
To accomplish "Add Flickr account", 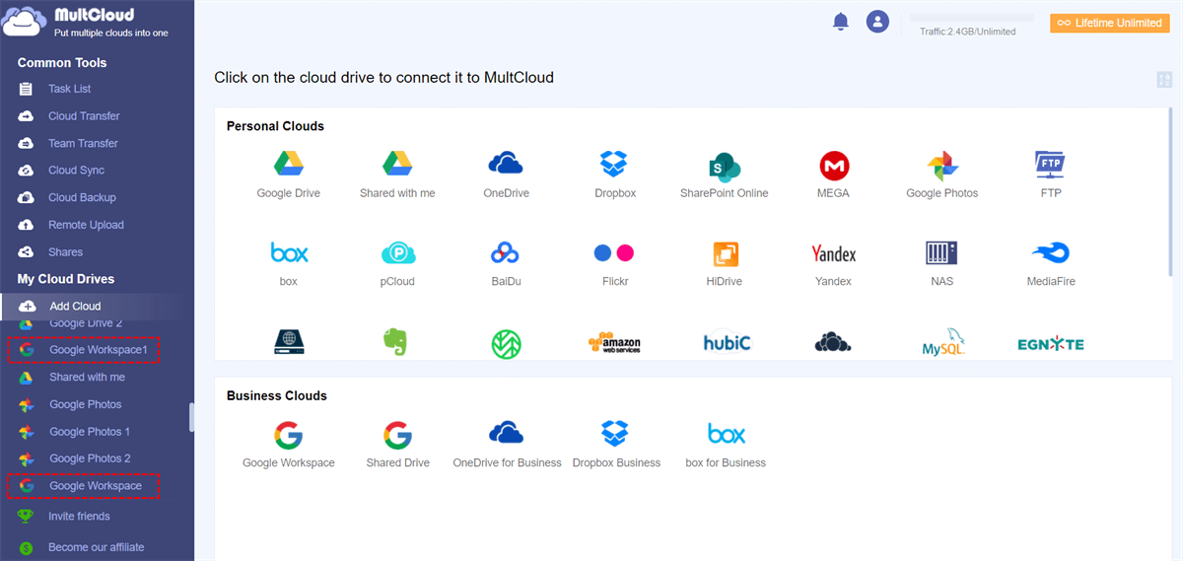I will 615,263.
